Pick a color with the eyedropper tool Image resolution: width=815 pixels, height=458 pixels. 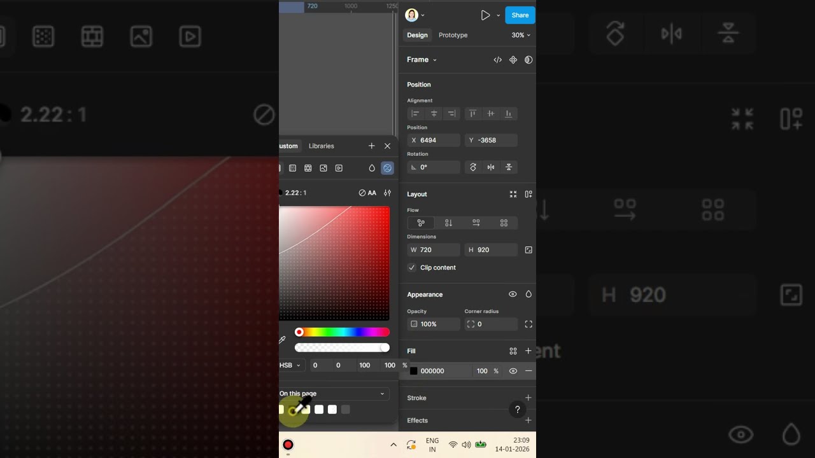coord(282,340)
